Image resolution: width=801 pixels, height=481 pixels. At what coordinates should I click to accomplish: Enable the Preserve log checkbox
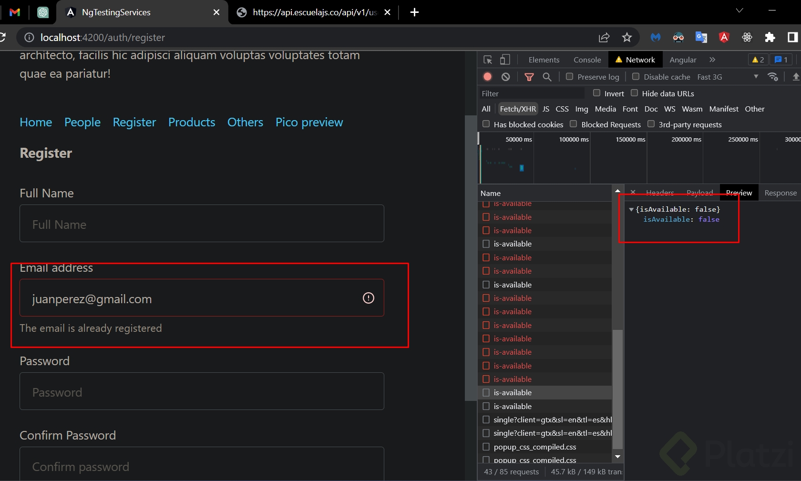pos(569,77)
